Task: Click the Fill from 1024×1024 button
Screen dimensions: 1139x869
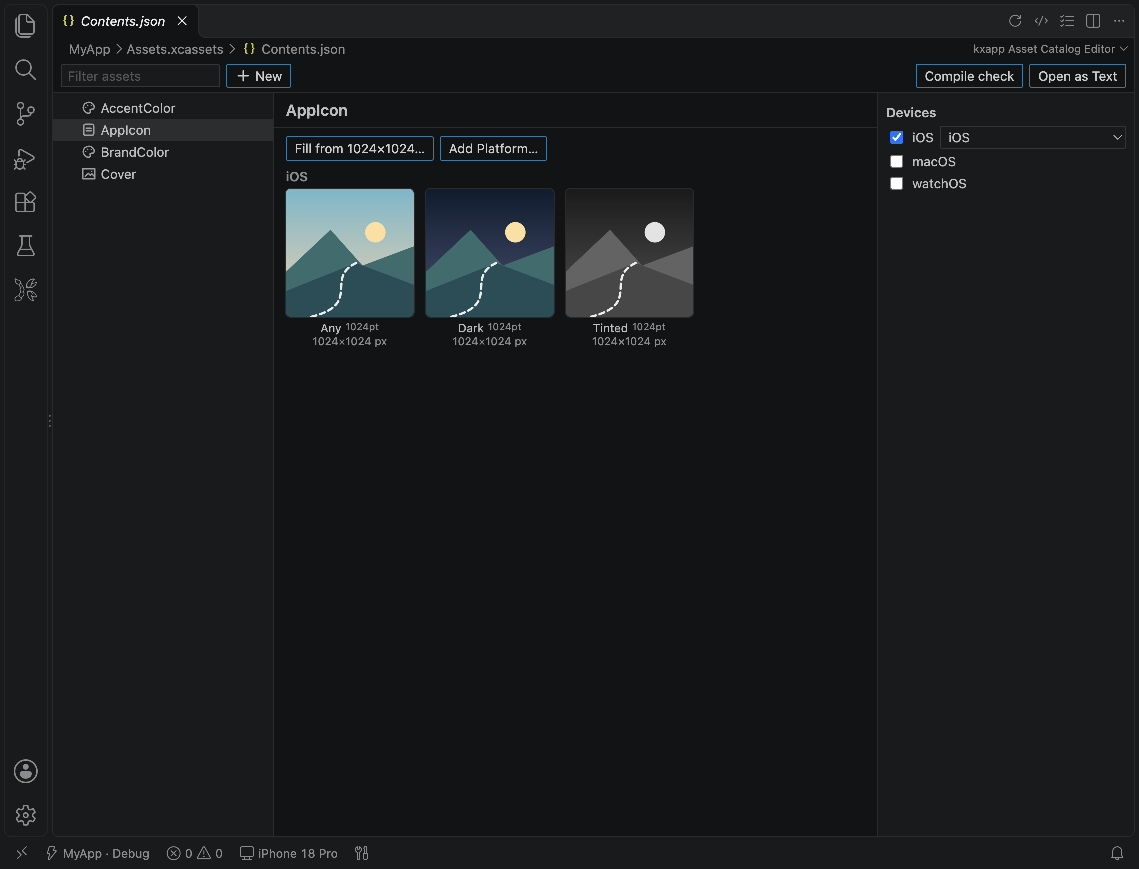Action: (x=360, y=149)
